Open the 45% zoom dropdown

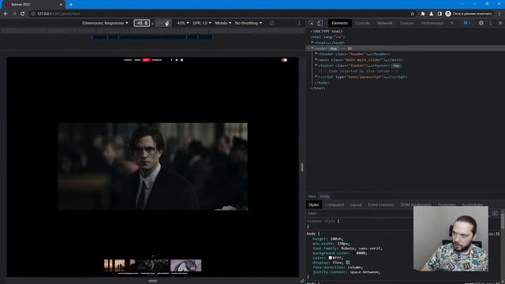[x=183, y=23]
